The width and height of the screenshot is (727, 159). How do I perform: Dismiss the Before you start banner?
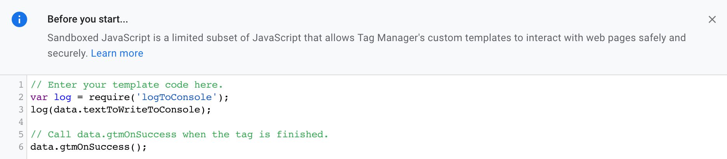tap(712, 19)
